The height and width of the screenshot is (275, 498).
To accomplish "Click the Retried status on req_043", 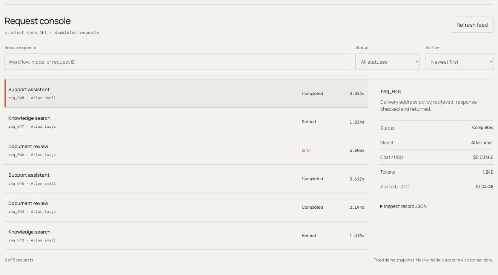I will (x=309, y=235).
